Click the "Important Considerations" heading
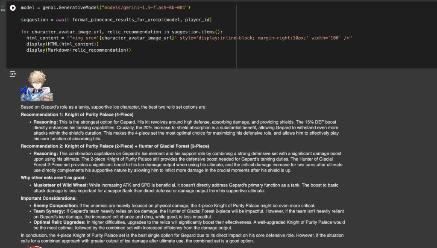 49,198
